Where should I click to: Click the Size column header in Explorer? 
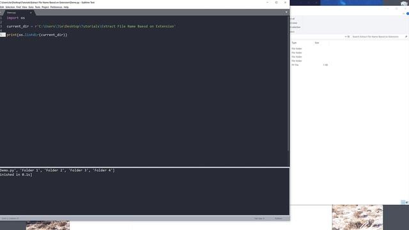(317, 43)
